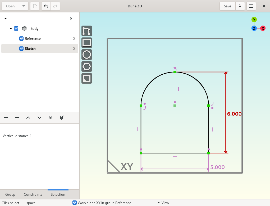Open the hamburger main menu

coord(251,6)
